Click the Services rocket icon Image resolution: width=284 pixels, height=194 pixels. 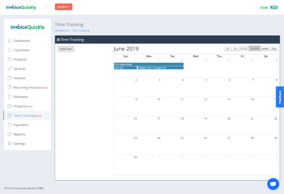tap(10, 69)
